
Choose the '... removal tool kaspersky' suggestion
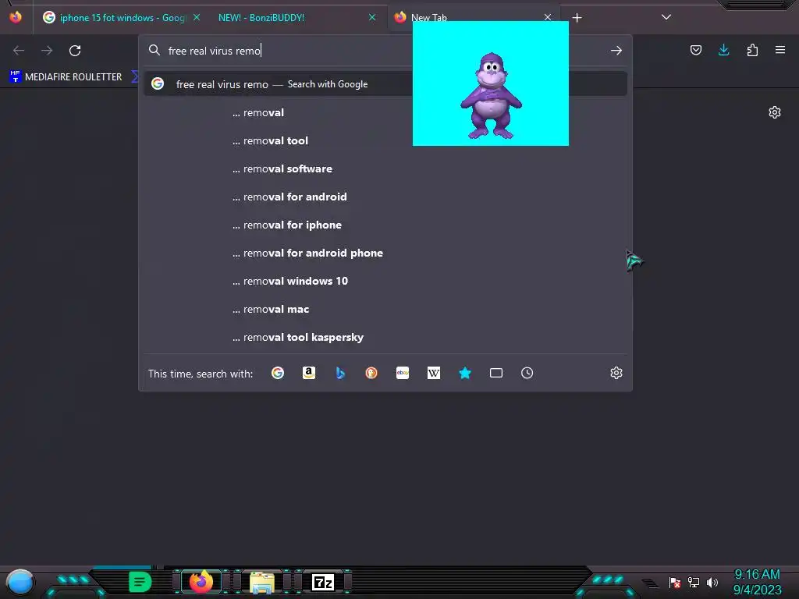[x=385, y=337]
